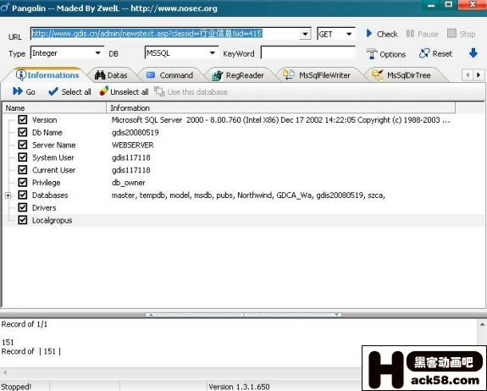
Task: Click the Information column header
Action: 281,107
